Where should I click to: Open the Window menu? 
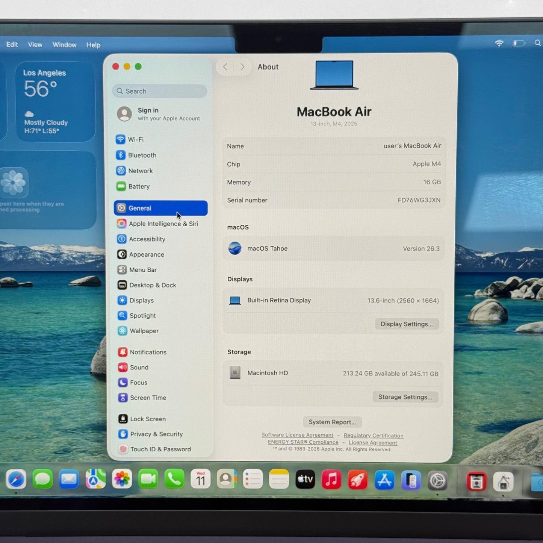(x=64, y=45)
